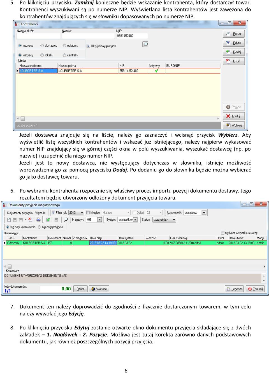
Task: Click the grayed Pomoc help button
Action: pos(234,107)
